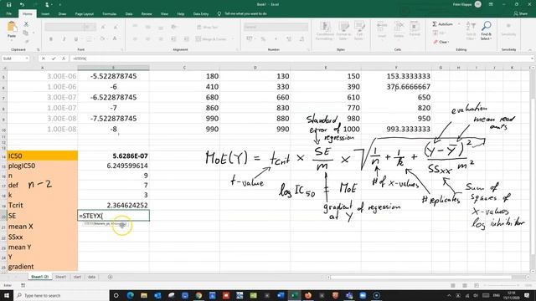The width and height of the screenshot is (536, 301).
Task: Expand the Name Box dropdown showing SUM
Action: (27, 59)
